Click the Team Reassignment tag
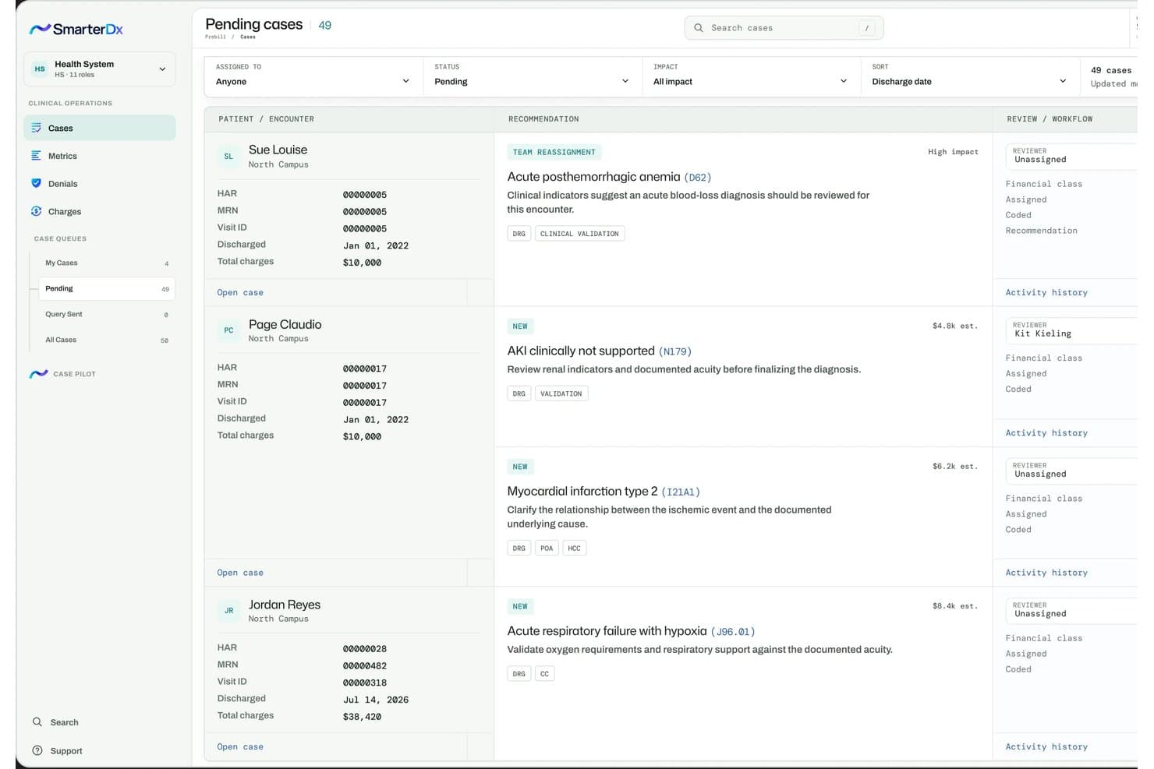Viewport: 1154px width, 769px height. pyautogui.click(x=554, y=152)
